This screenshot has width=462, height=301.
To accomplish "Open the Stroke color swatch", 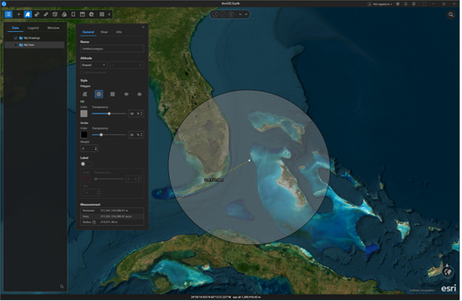I will pyautogui.click(x=84, y=135).
